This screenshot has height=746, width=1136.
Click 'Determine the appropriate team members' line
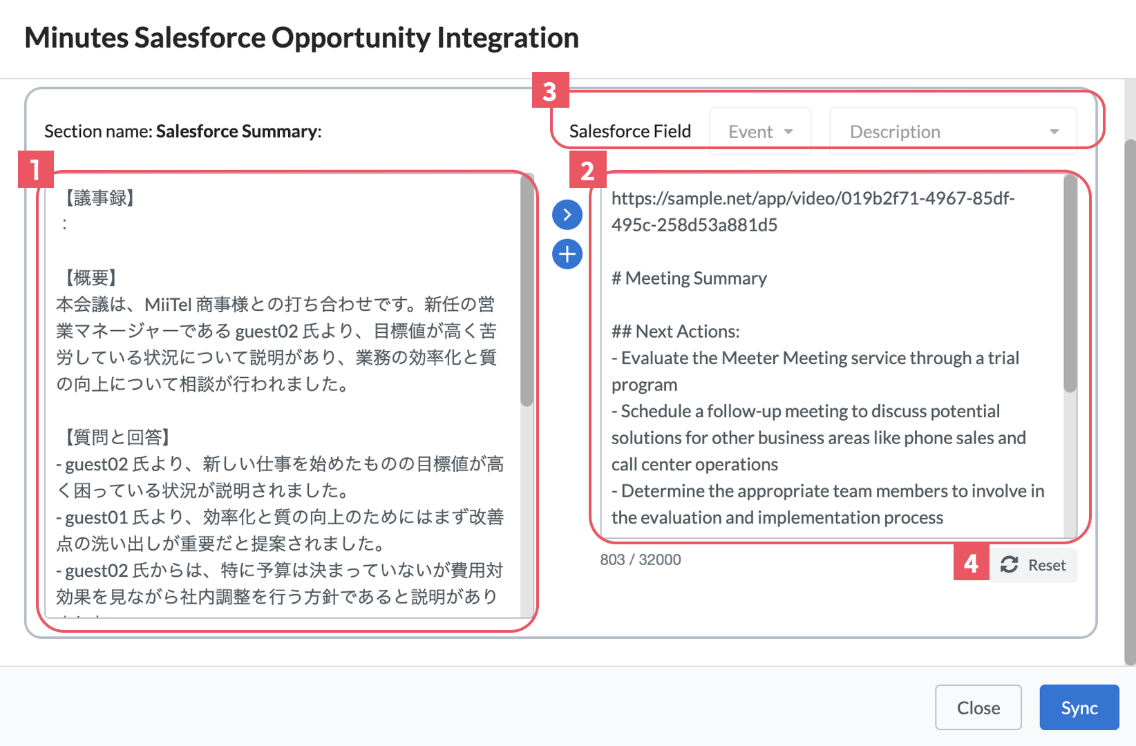828,504
